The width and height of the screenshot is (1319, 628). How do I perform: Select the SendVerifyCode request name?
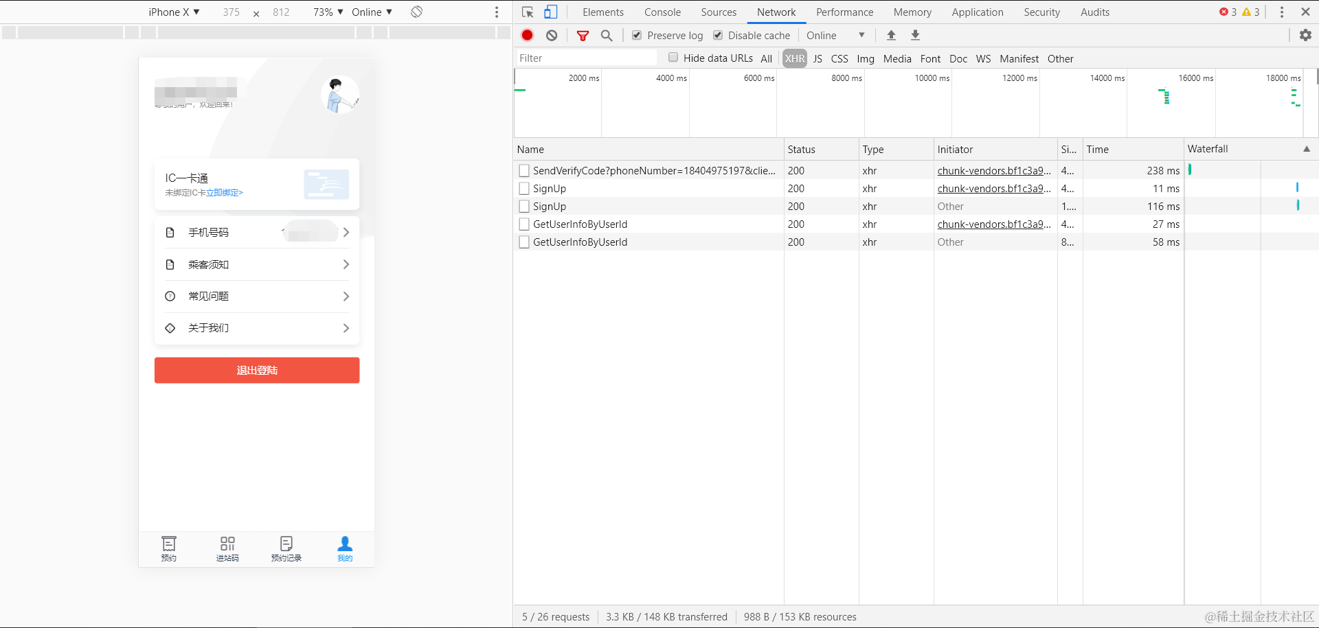point(654,170)
